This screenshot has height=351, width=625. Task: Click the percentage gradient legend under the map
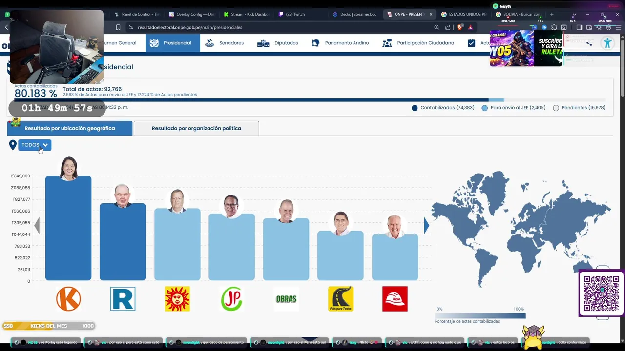[x=480, y=315]
